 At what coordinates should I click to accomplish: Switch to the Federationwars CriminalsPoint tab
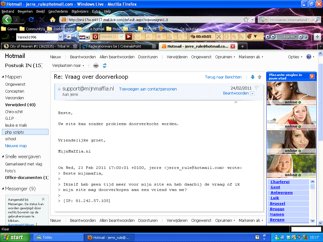(119, 46)
